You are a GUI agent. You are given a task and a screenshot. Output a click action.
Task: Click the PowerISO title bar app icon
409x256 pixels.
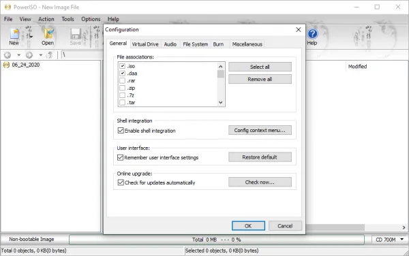7,7
